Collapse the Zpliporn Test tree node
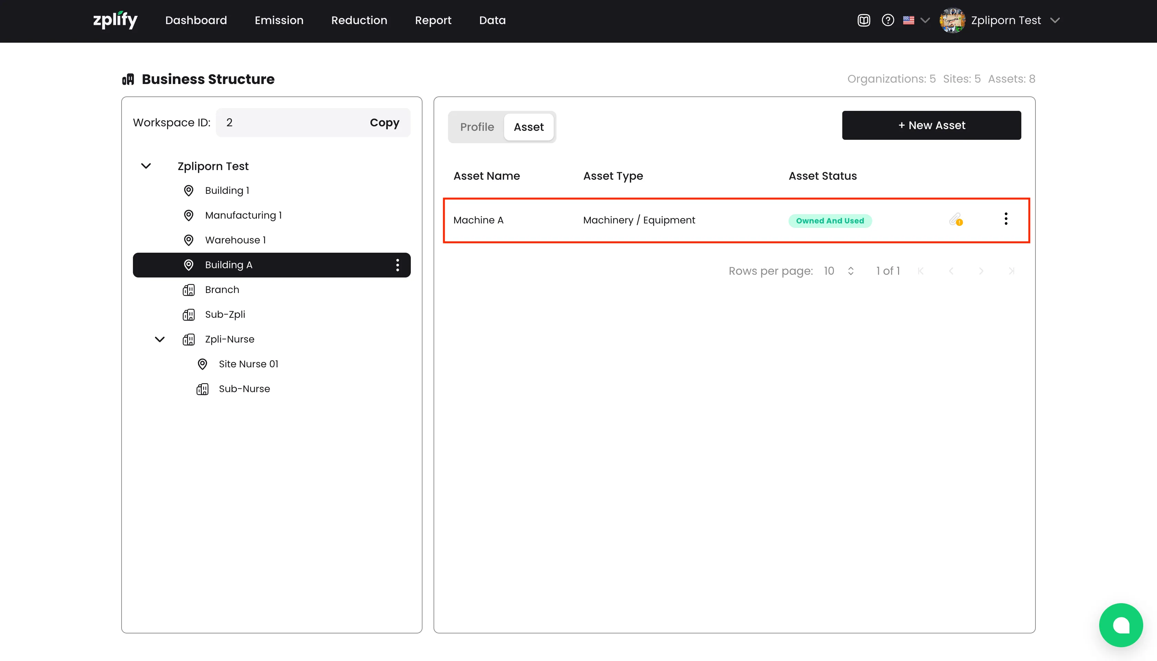The image size is (1157, 661). click(146, 166)
